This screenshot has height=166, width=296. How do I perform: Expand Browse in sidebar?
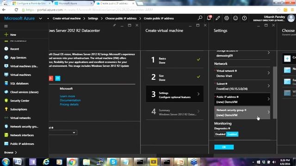(11, 153)
